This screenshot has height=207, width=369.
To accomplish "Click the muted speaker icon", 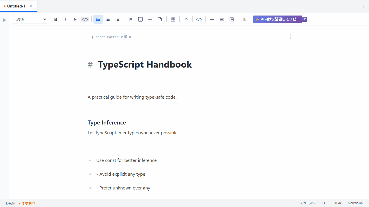I will coord(244,19).
